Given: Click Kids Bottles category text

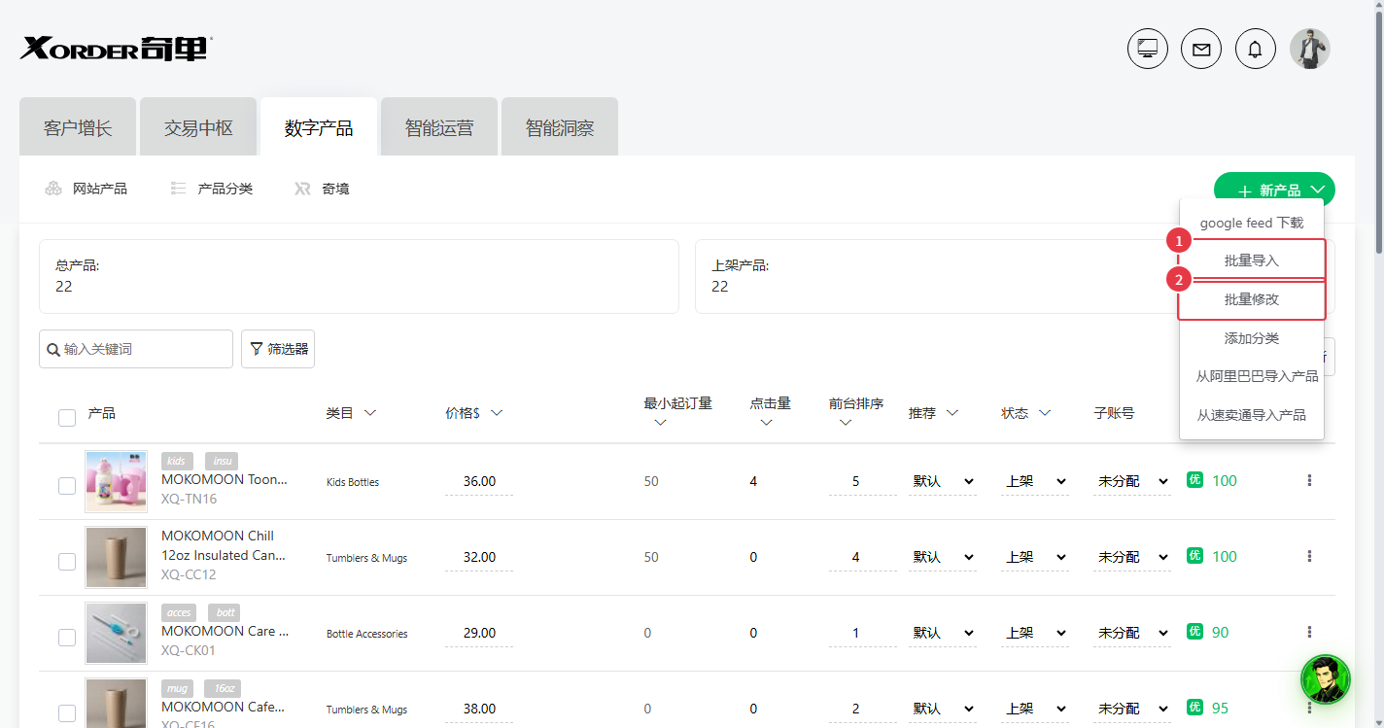Looking at the screenshot, I should pyautogui.click(x=353, y=482).
